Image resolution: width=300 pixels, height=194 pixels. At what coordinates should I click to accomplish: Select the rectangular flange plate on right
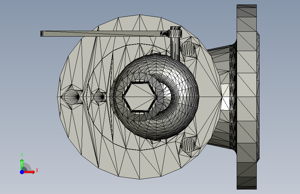pyautogui.click(x=247, y=97)
